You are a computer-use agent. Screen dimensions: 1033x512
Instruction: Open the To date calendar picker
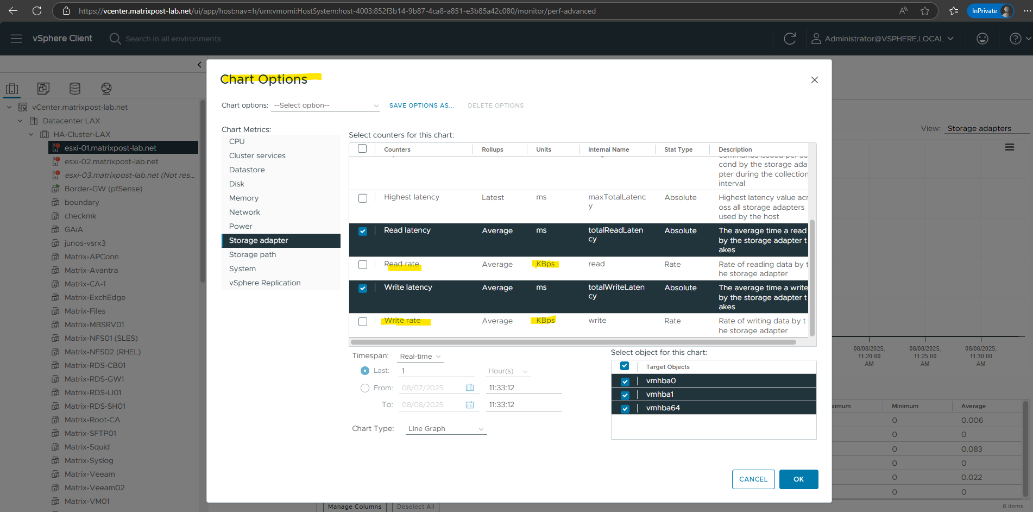point(470,404)
